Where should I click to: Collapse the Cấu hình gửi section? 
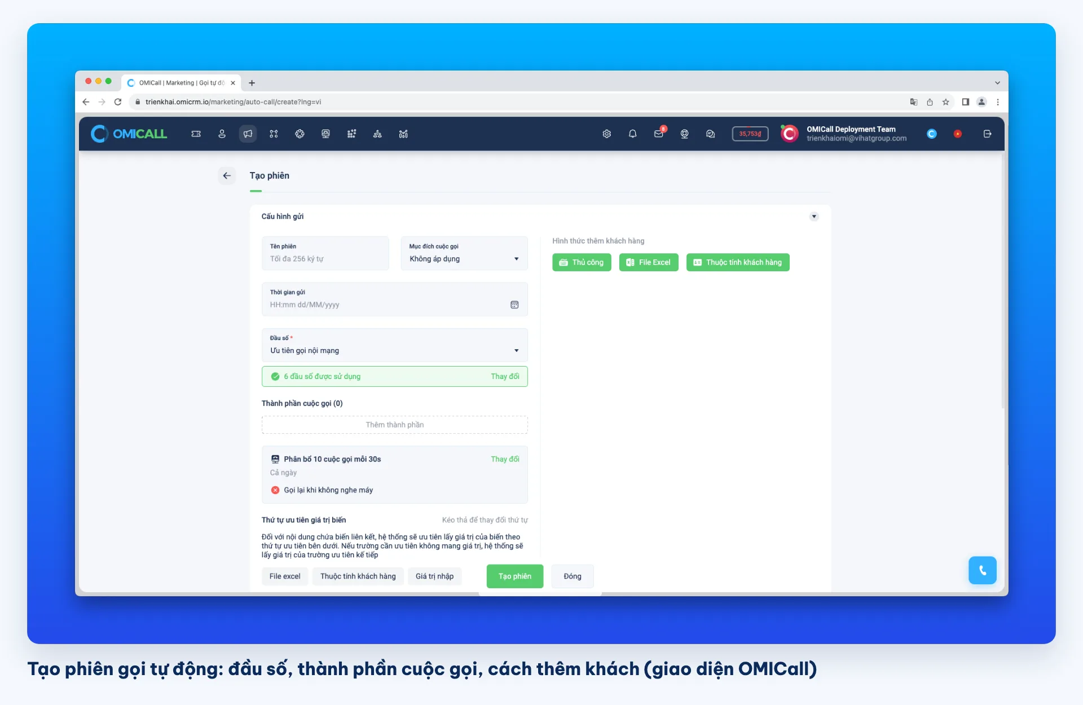[x=813, y=217]
